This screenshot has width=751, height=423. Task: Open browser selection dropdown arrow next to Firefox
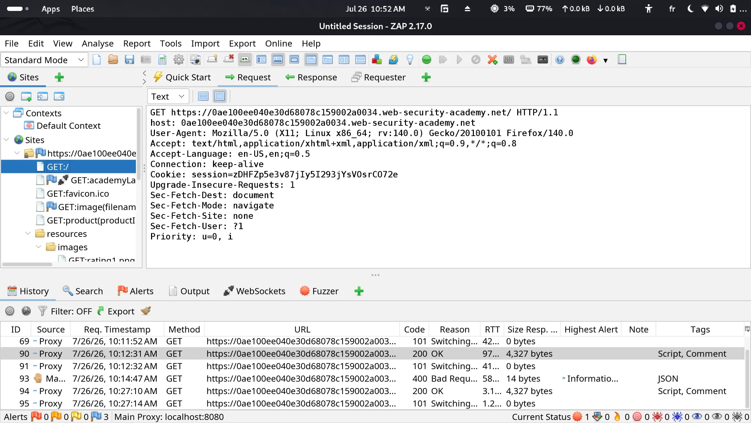point(606,60)
